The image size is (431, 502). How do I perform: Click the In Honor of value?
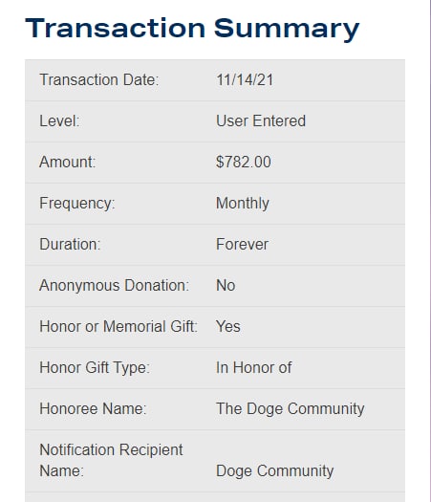coord(254,367)
